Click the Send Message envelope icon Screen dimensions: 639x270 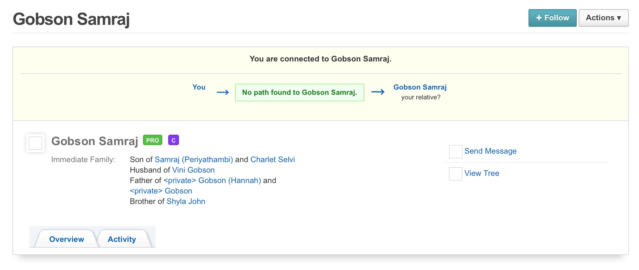pyautogui.click(x=455, y=152)
